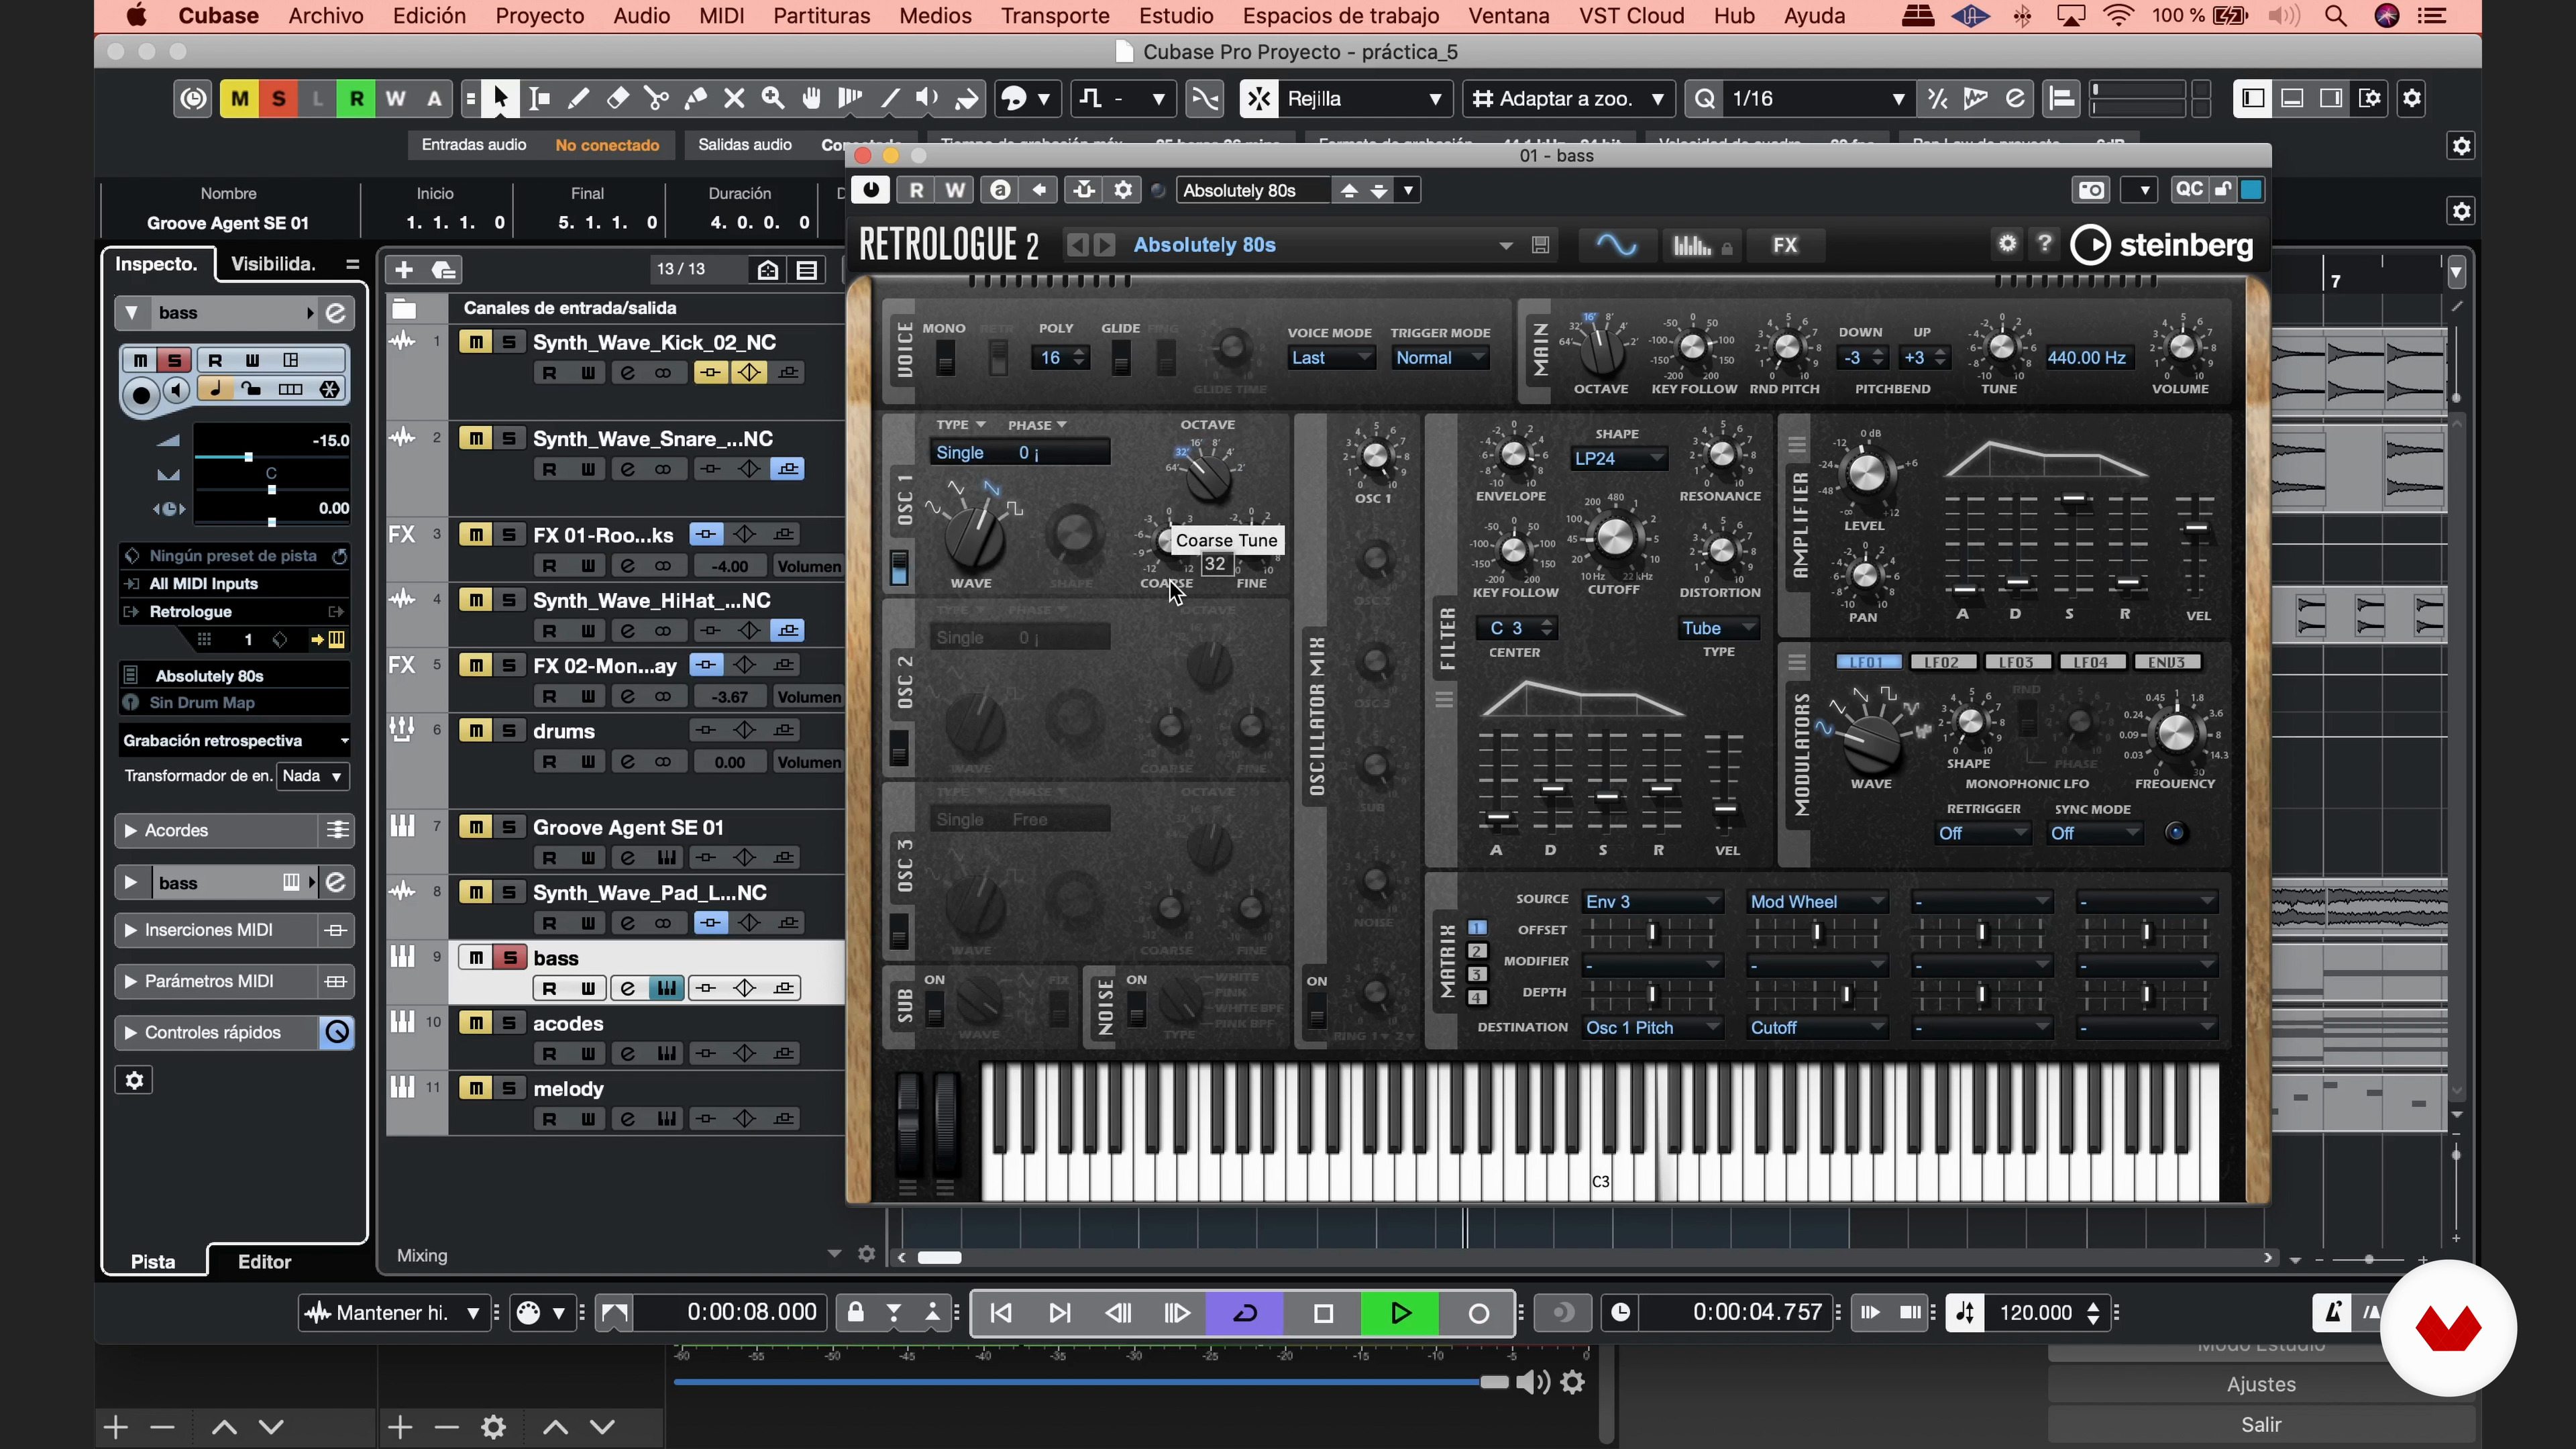Click the filter Cutoff knob

point(1614,538)
